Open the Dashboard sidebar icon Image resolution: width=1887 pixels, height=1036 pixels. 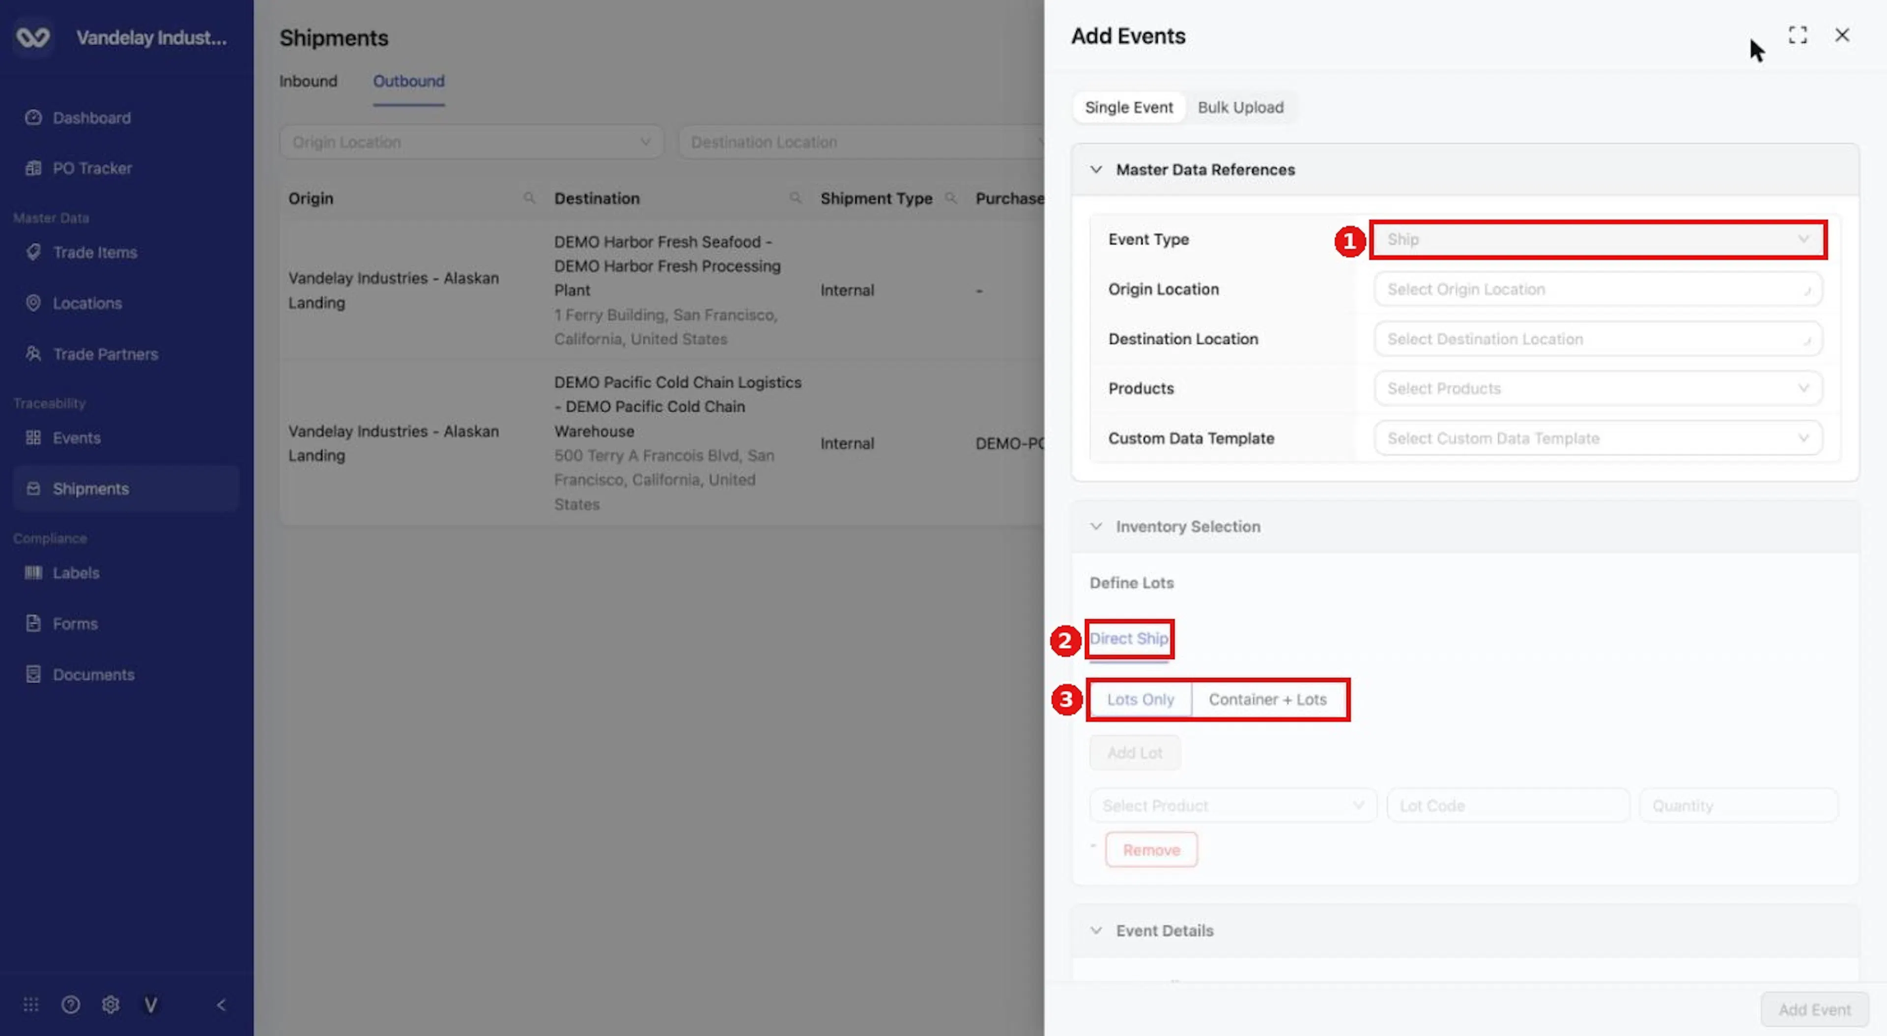(x=33, y=117)
